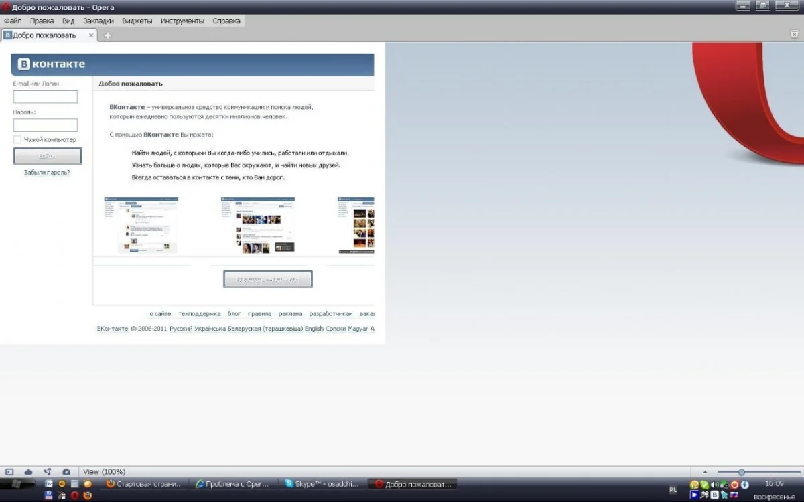The height and width of the screenshot is (502, 804).
Task: Expand zoom options arrow beside slider
Action: [x=705, y=472]
